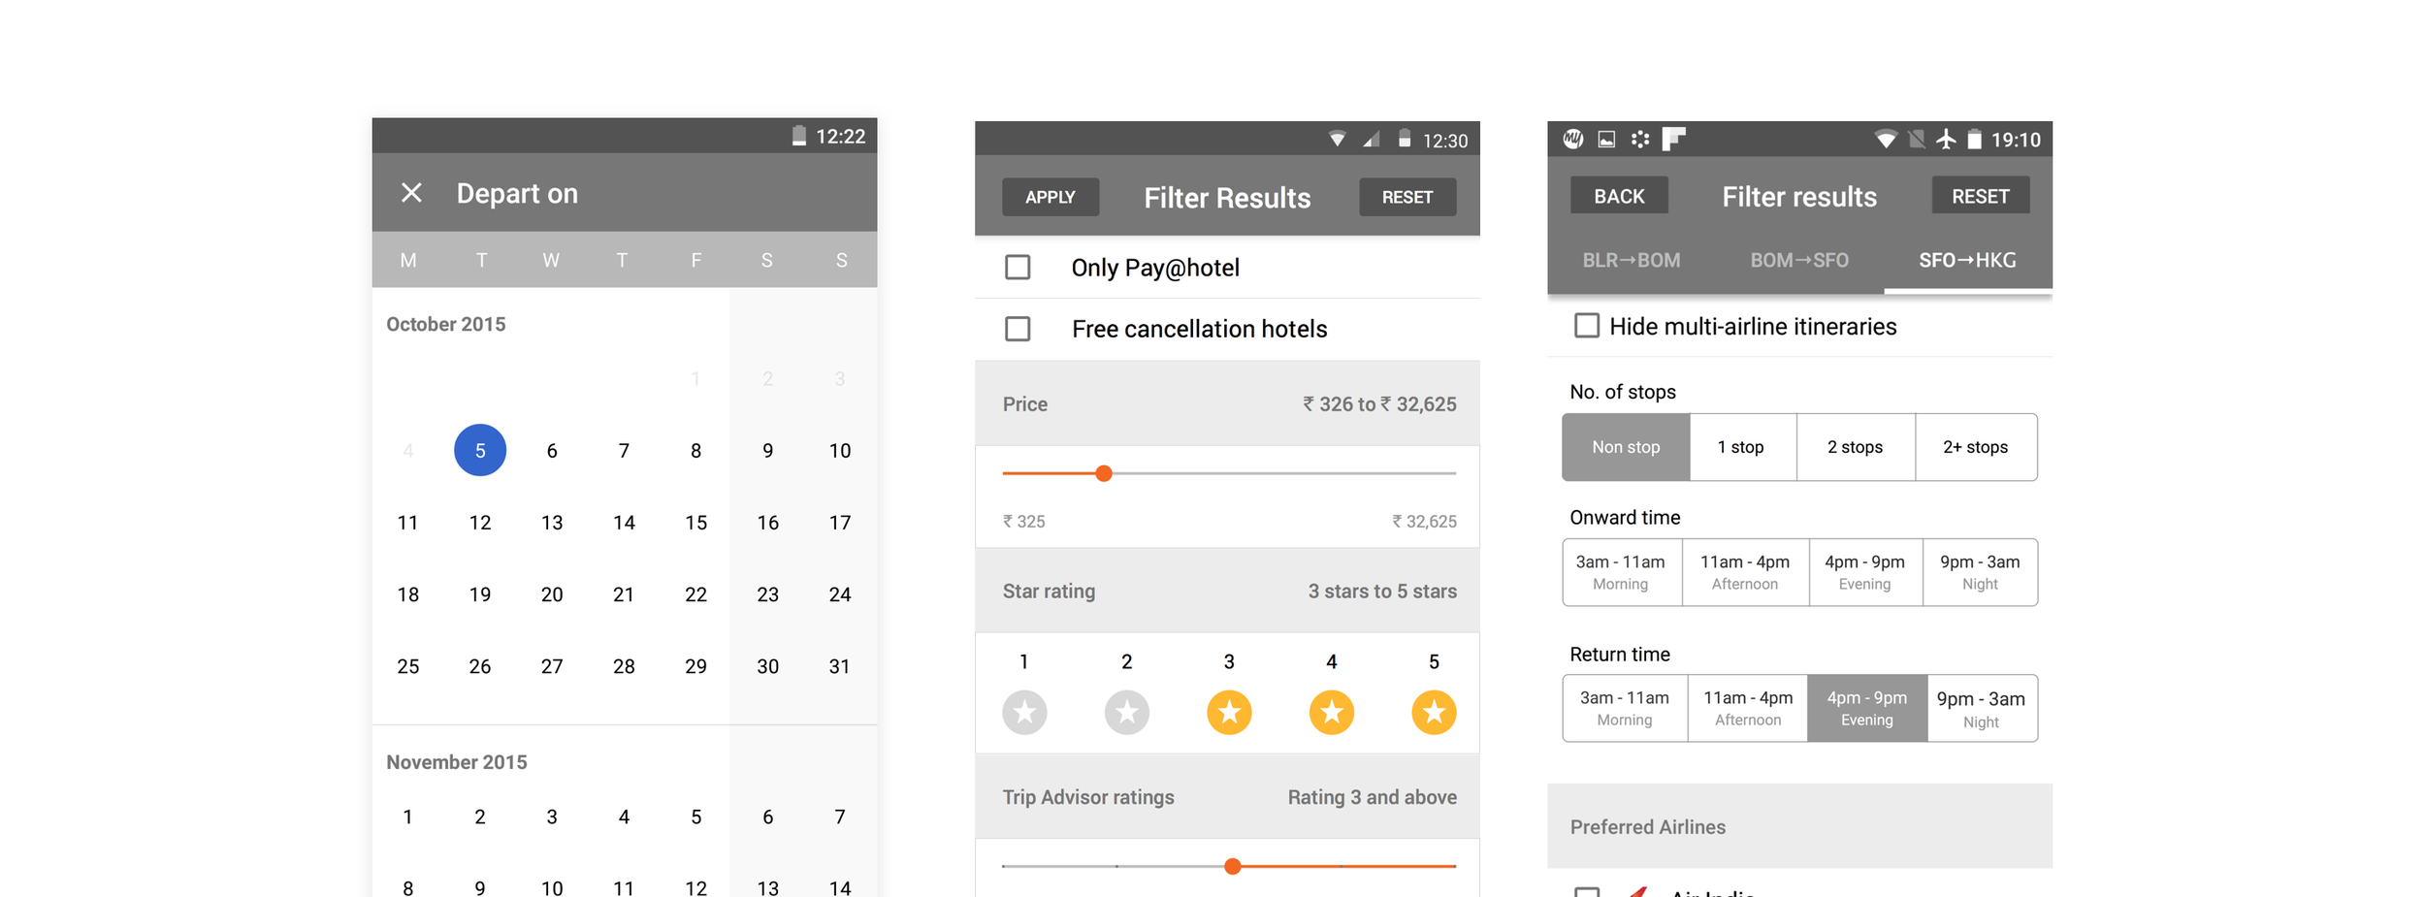Viewport: 2425px width, 897px height.
Task: Choose Return time 3am - 11am Morning
Action: 1625,708
